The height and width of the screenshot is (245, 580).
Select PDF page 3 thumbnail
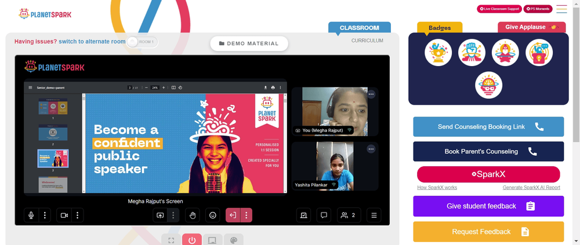53,159
